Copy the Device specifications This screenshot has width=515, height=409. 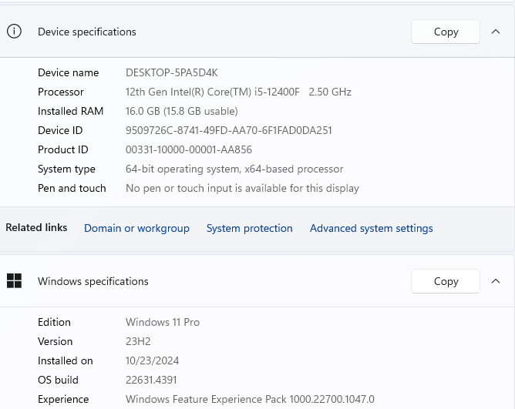click(446, 32)
